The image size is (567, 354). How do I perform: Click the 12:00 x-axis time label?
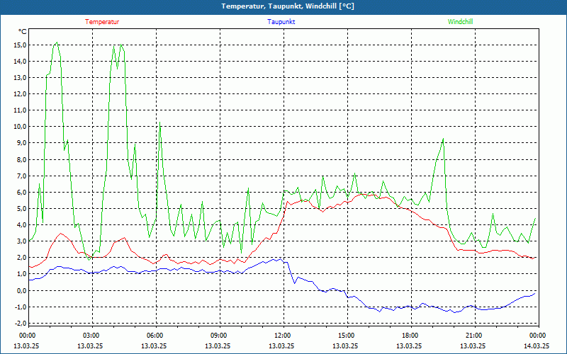click(x=283, y=336)
